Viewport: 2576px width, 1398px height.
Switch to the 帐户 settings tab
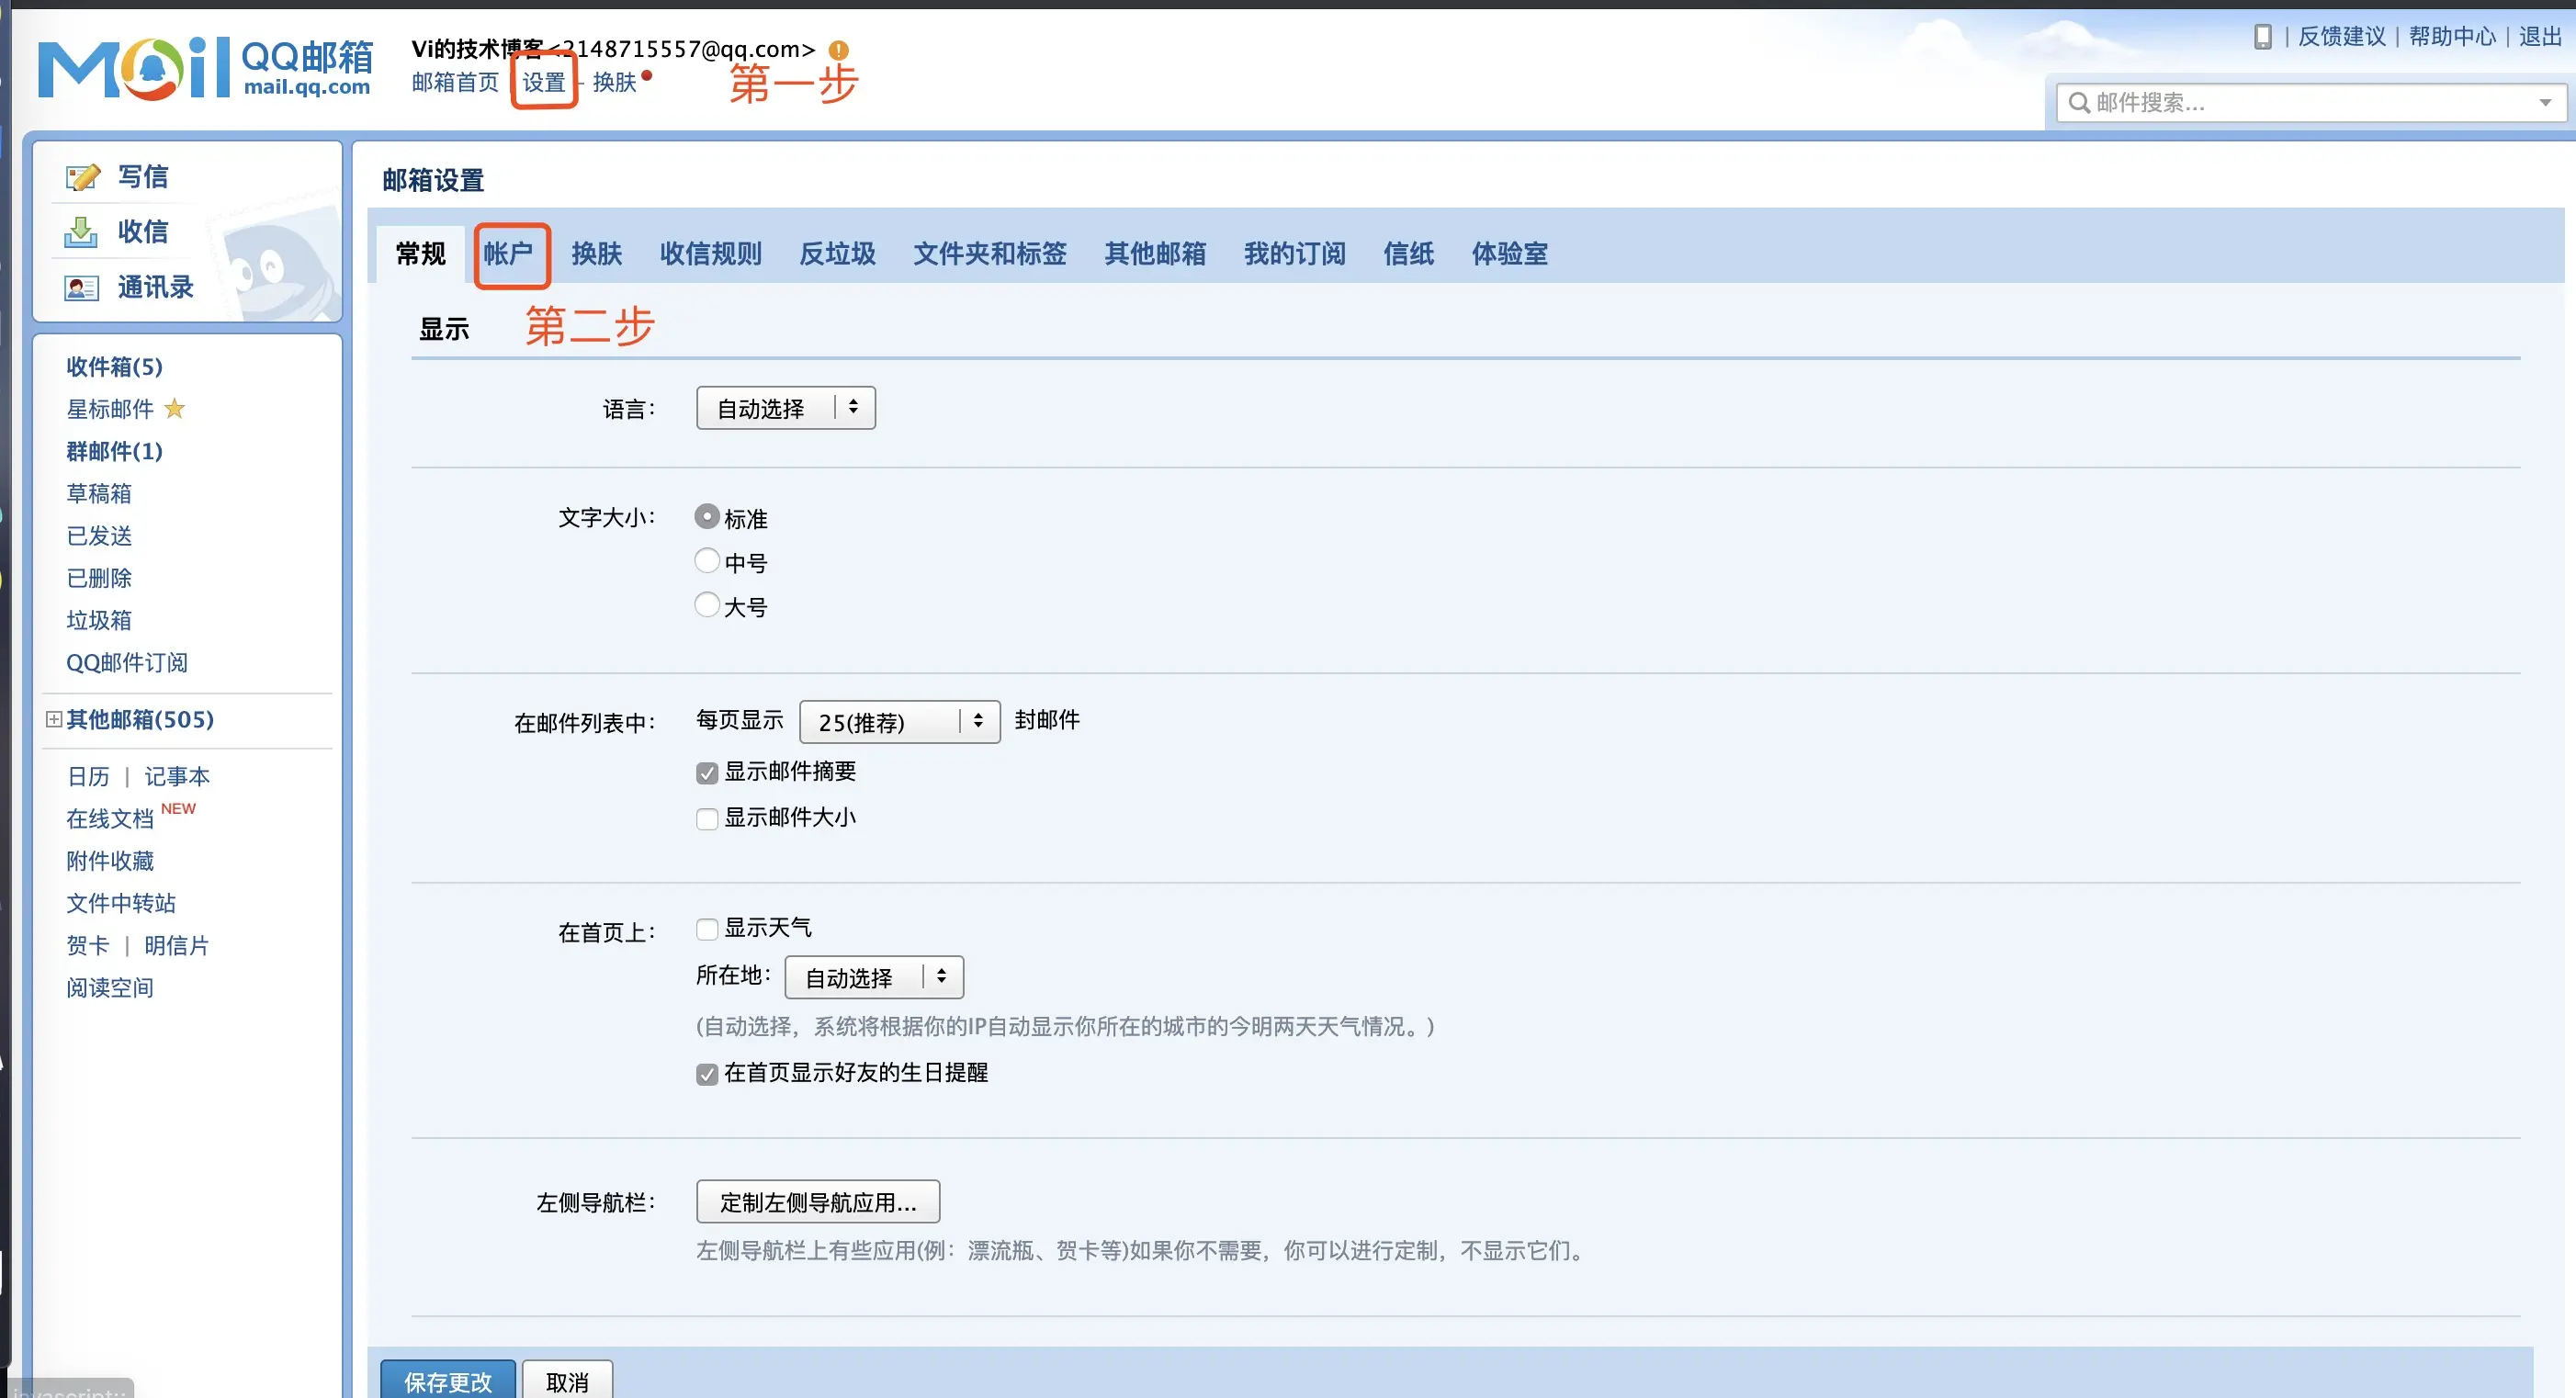pos(509,254)
